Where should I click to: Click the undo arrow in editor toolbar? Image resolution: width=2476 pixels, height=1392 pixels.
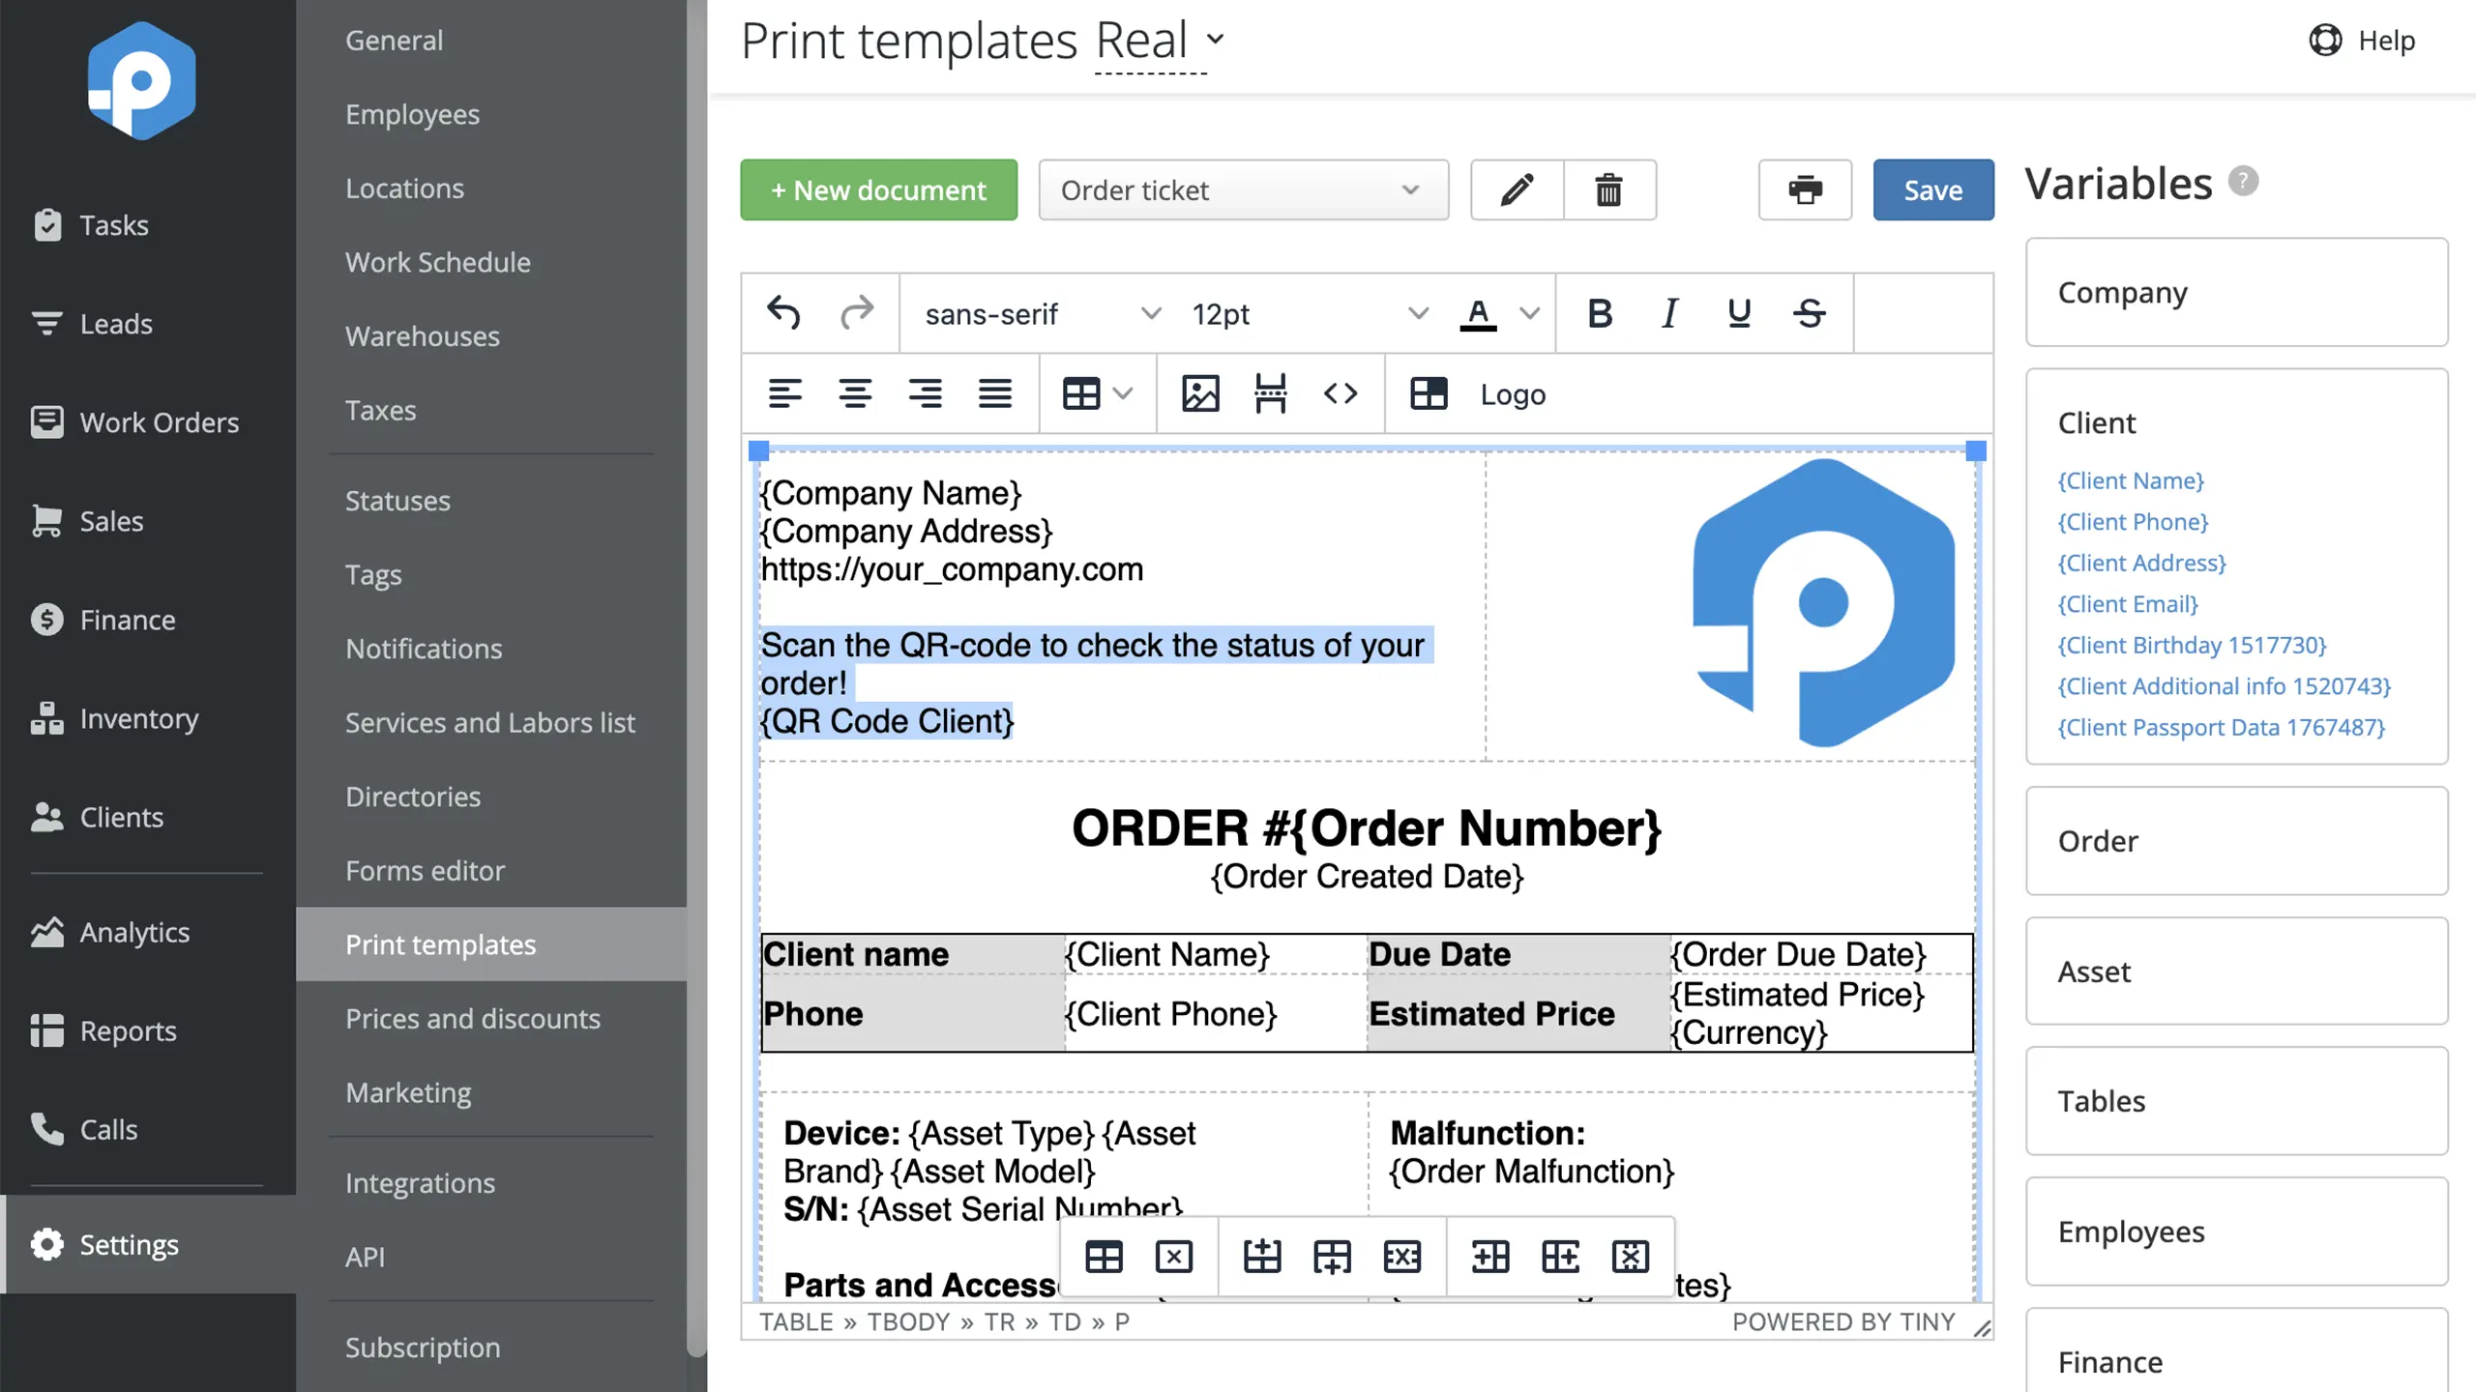(x=783, y=313)
